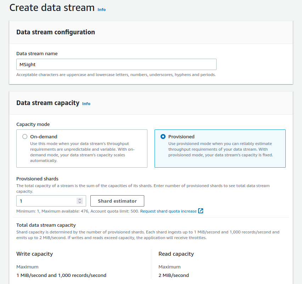Screen dimensions: 302x284
Task: Select the On-demand capacity mode radio
Action: 25,137
